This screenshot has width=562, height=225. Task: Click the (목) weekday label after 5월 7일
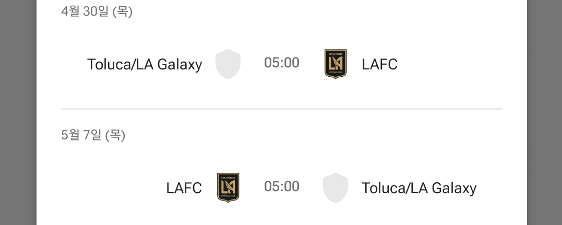tap(115, 135)
